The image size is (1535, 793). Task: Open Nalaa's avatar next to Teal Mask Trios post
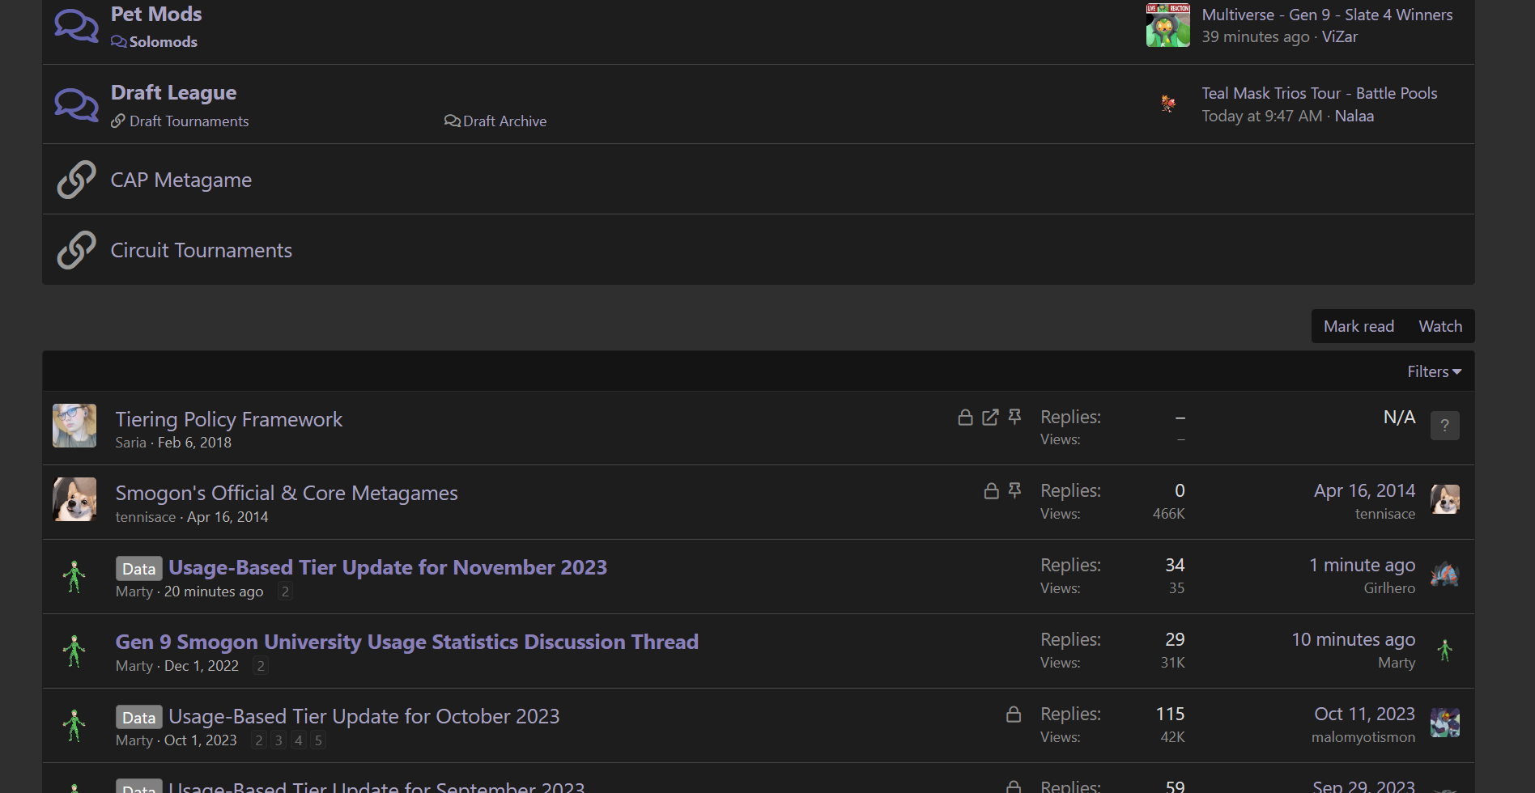pyautogui.click(x=1167, y=104)
